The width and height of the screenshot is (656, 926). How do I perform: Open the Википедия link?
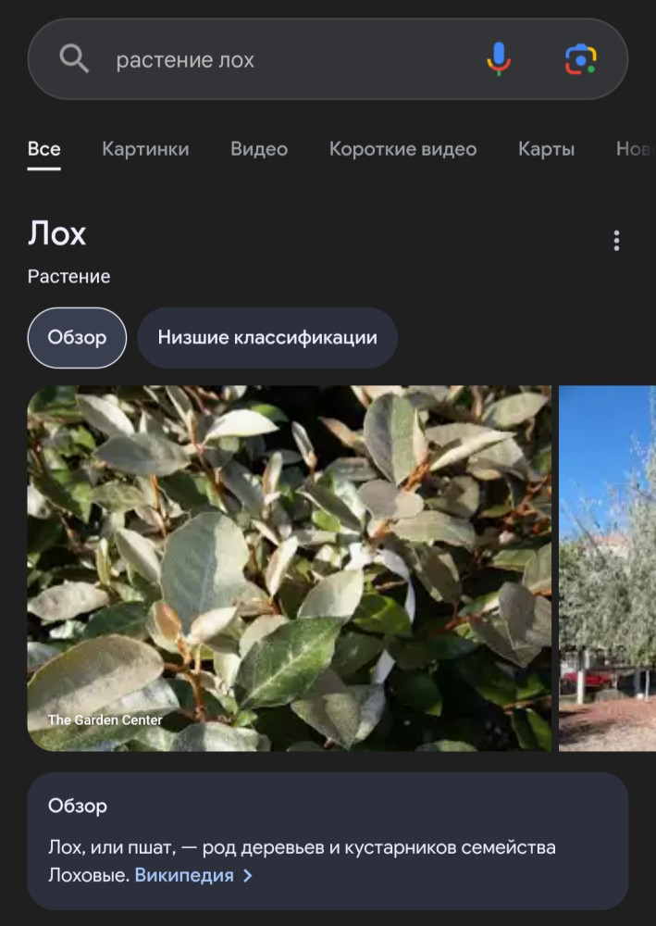click(184, 875)
